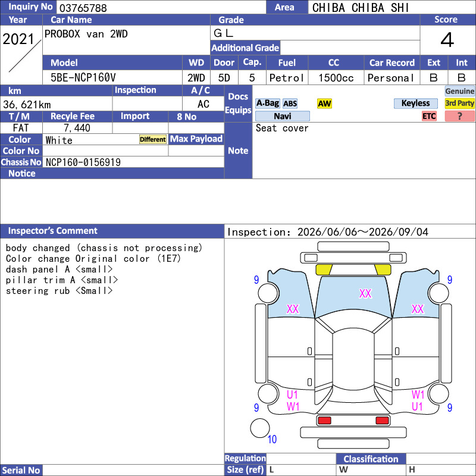476x476 pixels.
Task: Click the red ETC badge
Action: pos(429,116)
